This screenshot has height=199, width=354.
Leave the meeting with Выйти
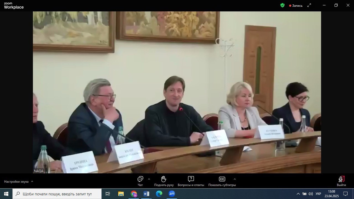pyautogui.click(x=341, y=181)
